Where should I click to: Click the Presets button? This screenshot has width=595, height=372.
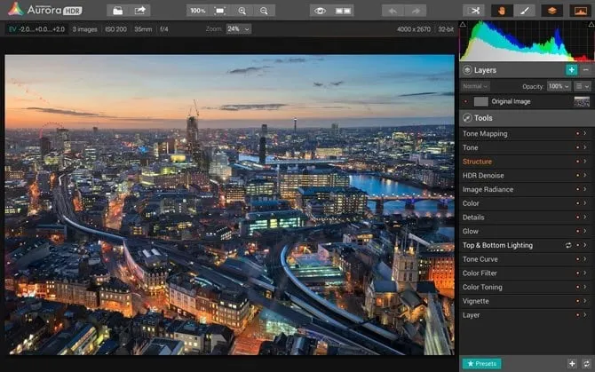(x=481, y=363)
